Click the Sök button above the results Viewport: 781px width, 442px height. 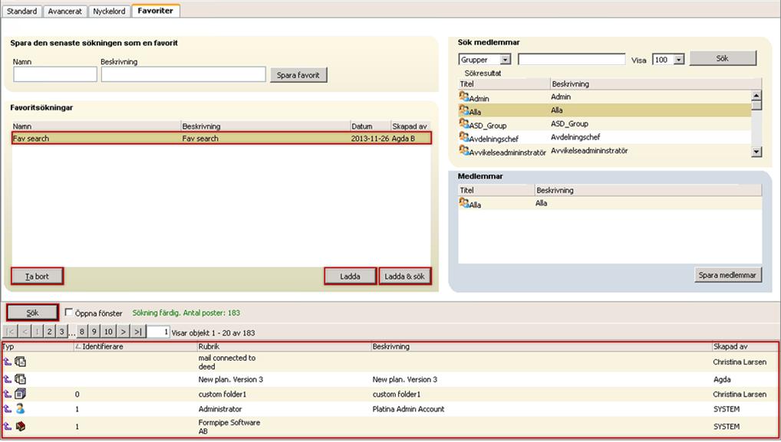coord(32,313)
